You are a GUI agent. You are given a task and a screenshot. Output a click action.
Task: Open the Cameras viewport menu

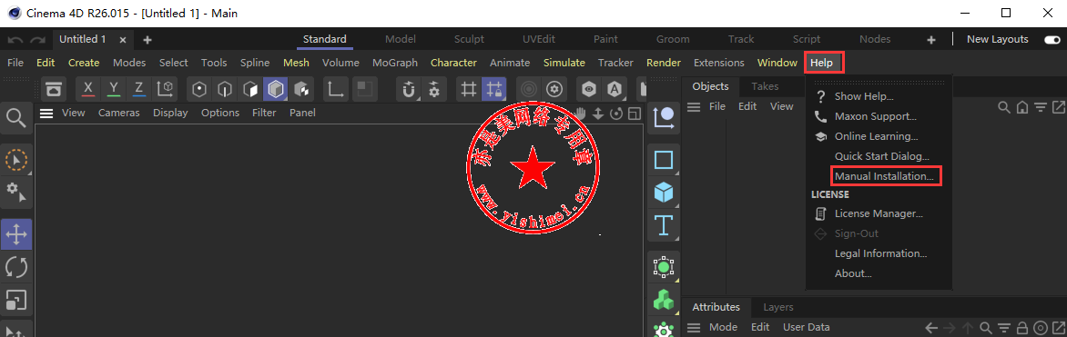[119, 113]
